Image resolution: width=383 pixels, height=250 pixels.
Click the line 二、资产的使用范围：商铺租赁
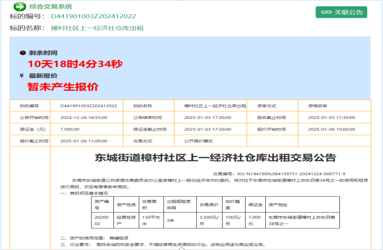point(94,238)
